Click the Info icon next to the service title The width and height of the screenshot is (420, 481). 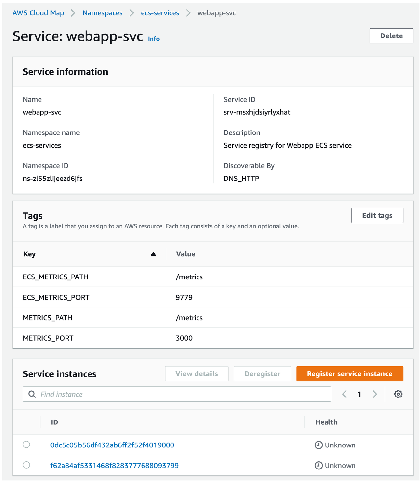(x=153, y=39)
